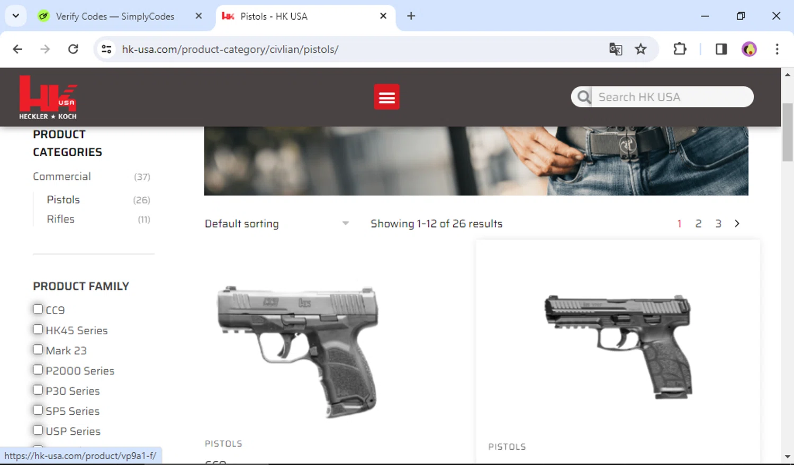Open a new browser tab
Screen dimensions: 794x465
tap(411, 16)
